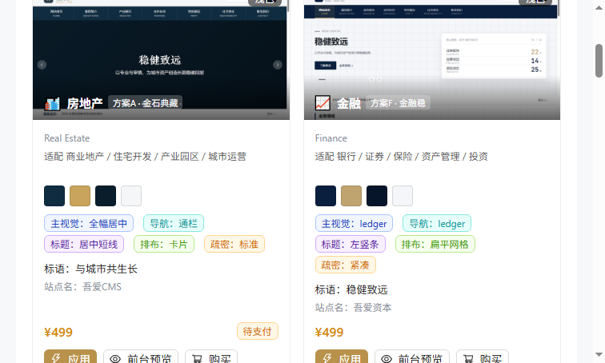Click the 标题：居中短线 tag

pos(84,244)
